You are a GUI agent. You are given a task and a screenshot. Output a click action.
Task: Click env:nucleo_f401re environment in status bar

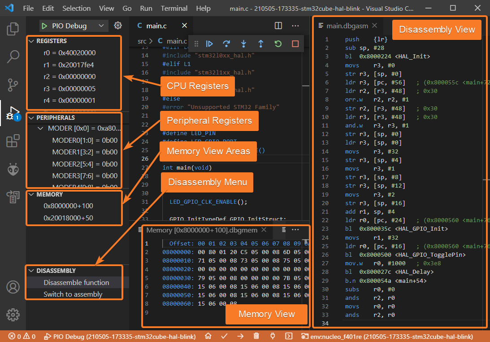(x=387, y=337)
